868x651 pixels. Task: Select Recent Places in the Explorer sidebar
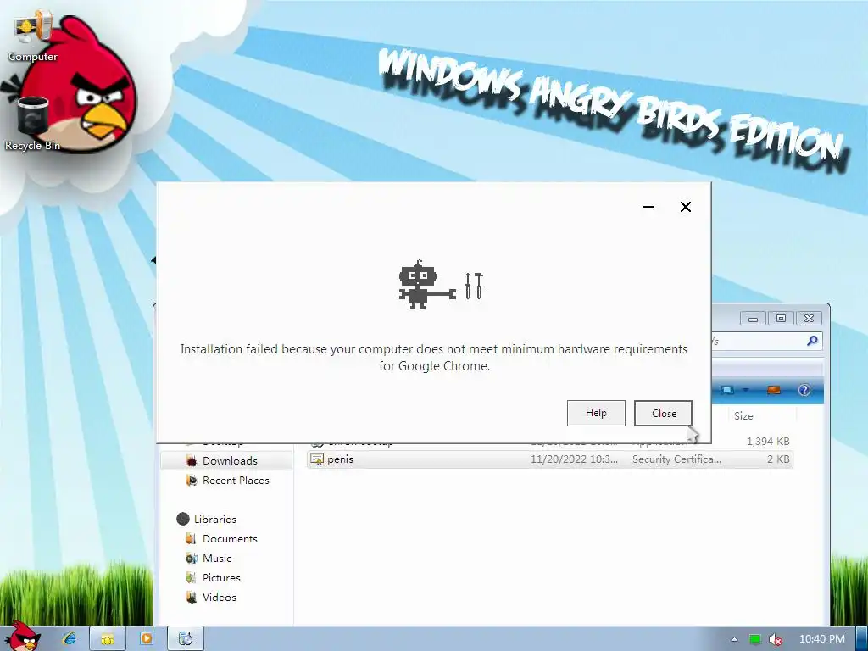(236, 481)
